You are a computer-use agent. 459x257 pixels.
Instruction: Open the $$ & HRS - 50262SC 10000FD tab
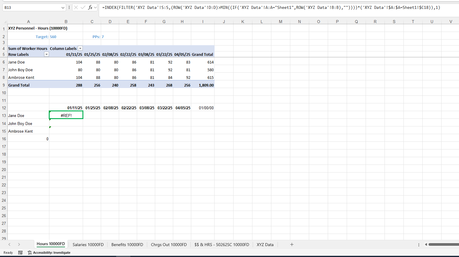(x=222, y=245)
